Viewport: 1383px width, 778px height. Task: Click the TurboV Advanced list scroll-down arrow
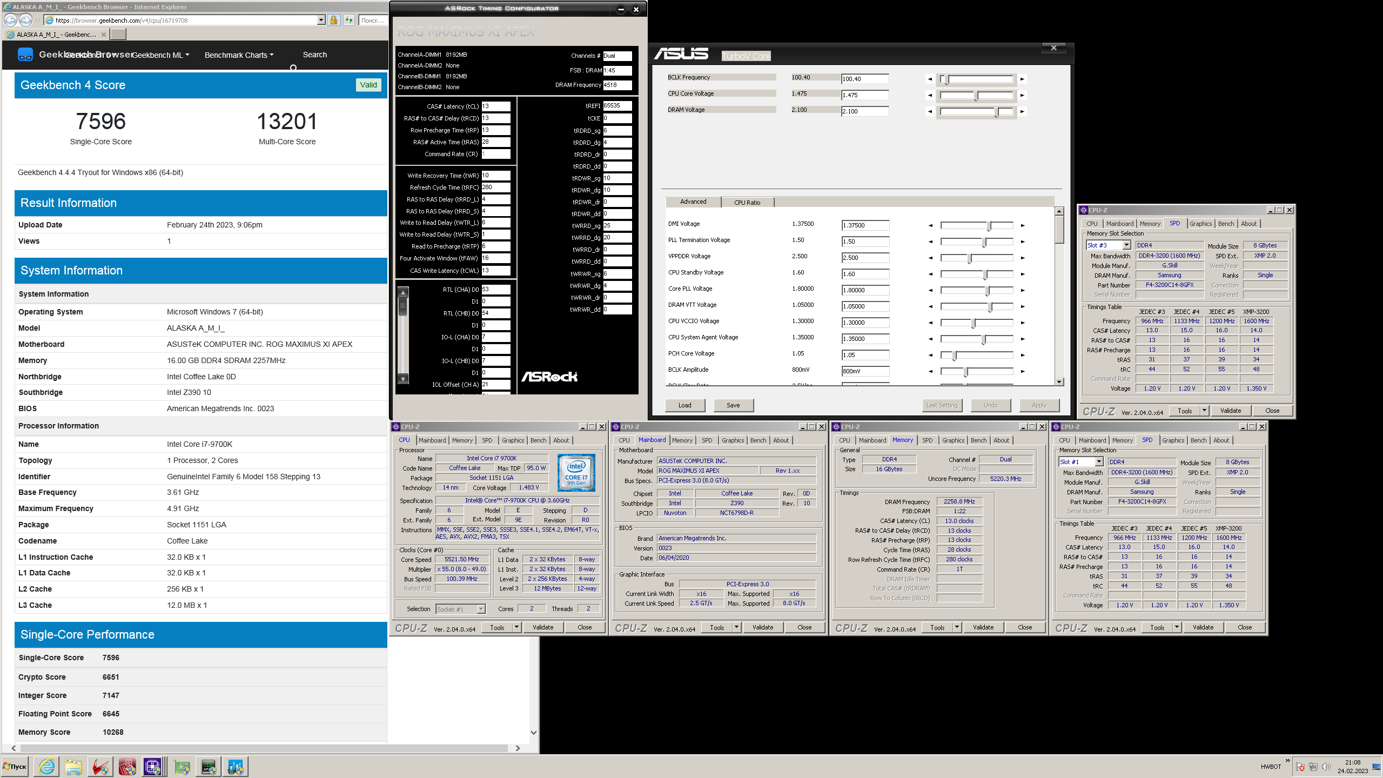(x=1059, y=381)
